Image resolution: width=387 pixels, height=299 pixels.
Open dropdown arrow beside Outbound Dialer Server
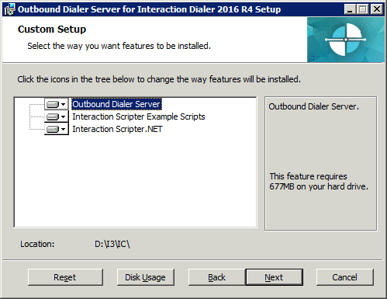64,104
